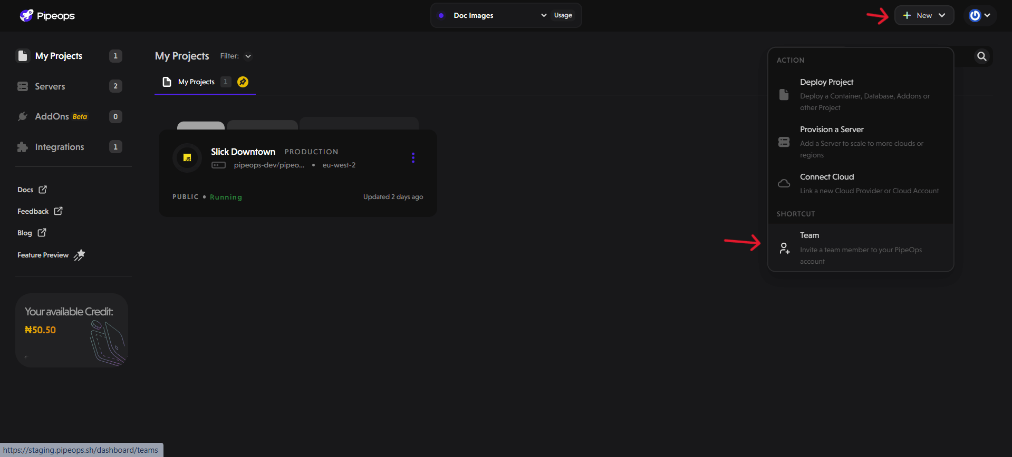Click the My Projects count badge 1

point(115,56)
